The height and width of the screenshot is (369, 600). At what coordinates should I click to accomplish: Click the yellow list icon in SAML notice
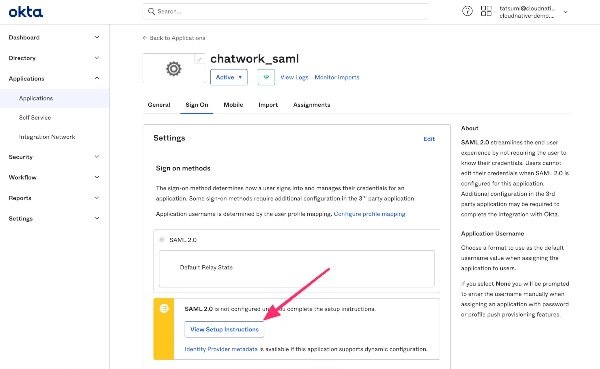(164, 309)
